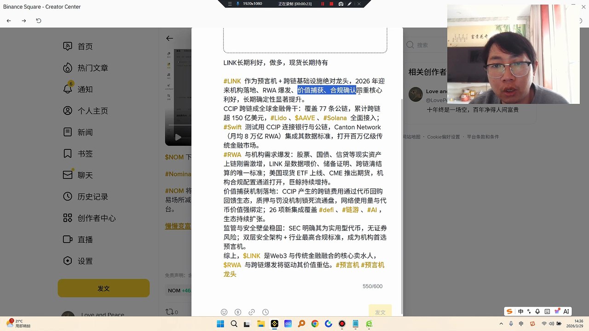Open 新闻 news section

click(78, 132)
